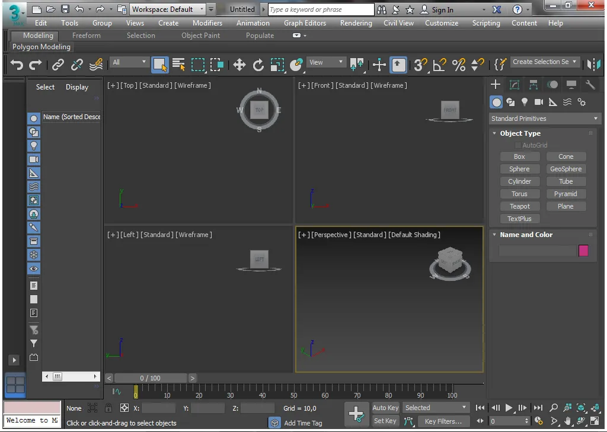Open the selection filter All dropdown
This screenshot has width=607, height=432.
click(129, 62)
